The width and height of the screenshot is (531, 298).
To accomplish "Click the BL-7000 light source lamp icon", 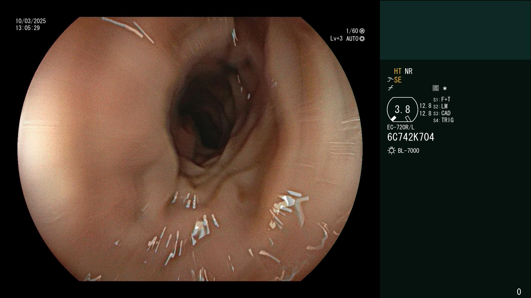I will [x=391, y=151].
